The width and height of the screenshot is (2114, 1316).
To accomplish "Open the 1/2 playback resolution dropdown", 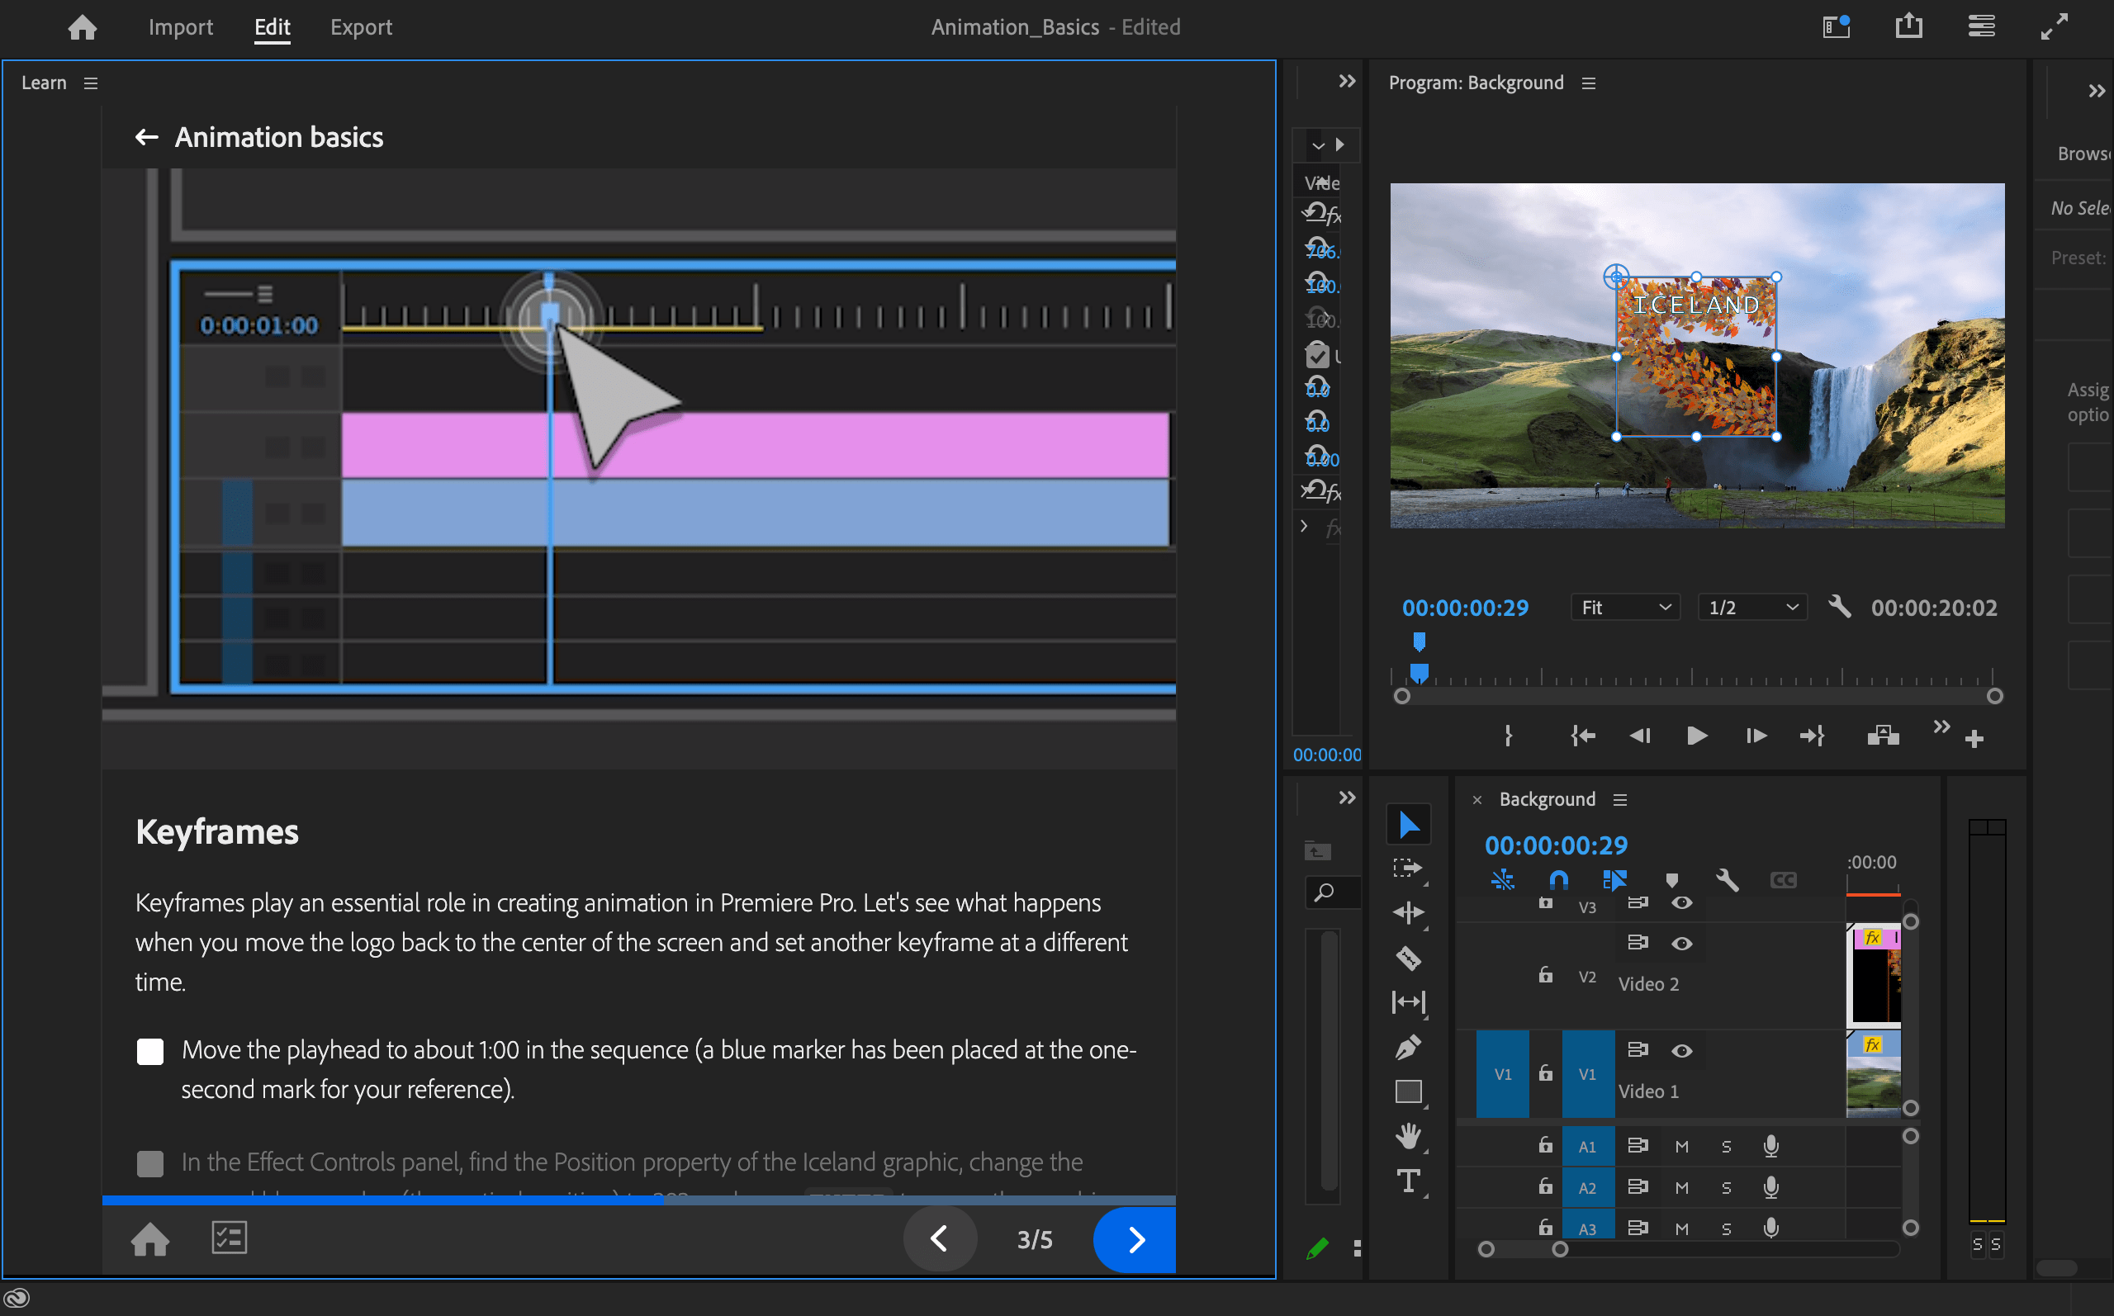I will pos(1751,607).
